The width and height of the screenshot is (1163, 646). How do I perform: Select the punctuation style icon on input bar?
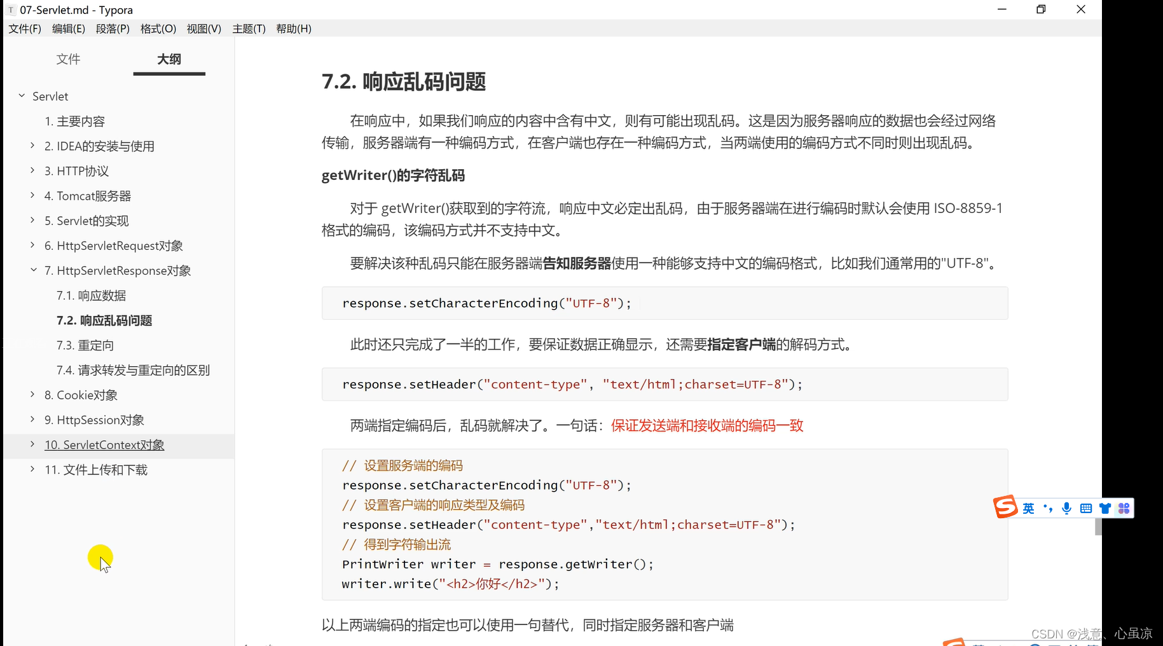[1049, 508]
